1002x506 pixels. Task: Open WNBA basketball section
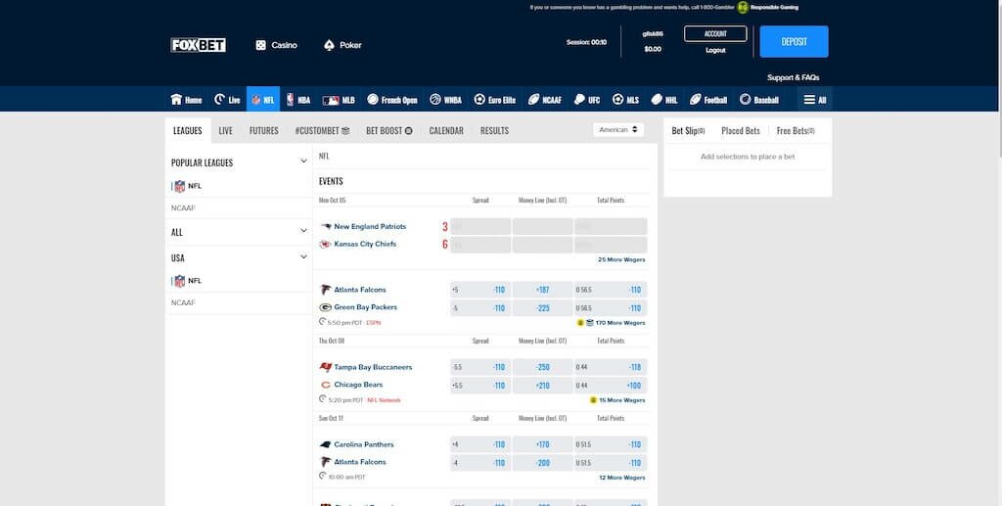coord(445,100)
